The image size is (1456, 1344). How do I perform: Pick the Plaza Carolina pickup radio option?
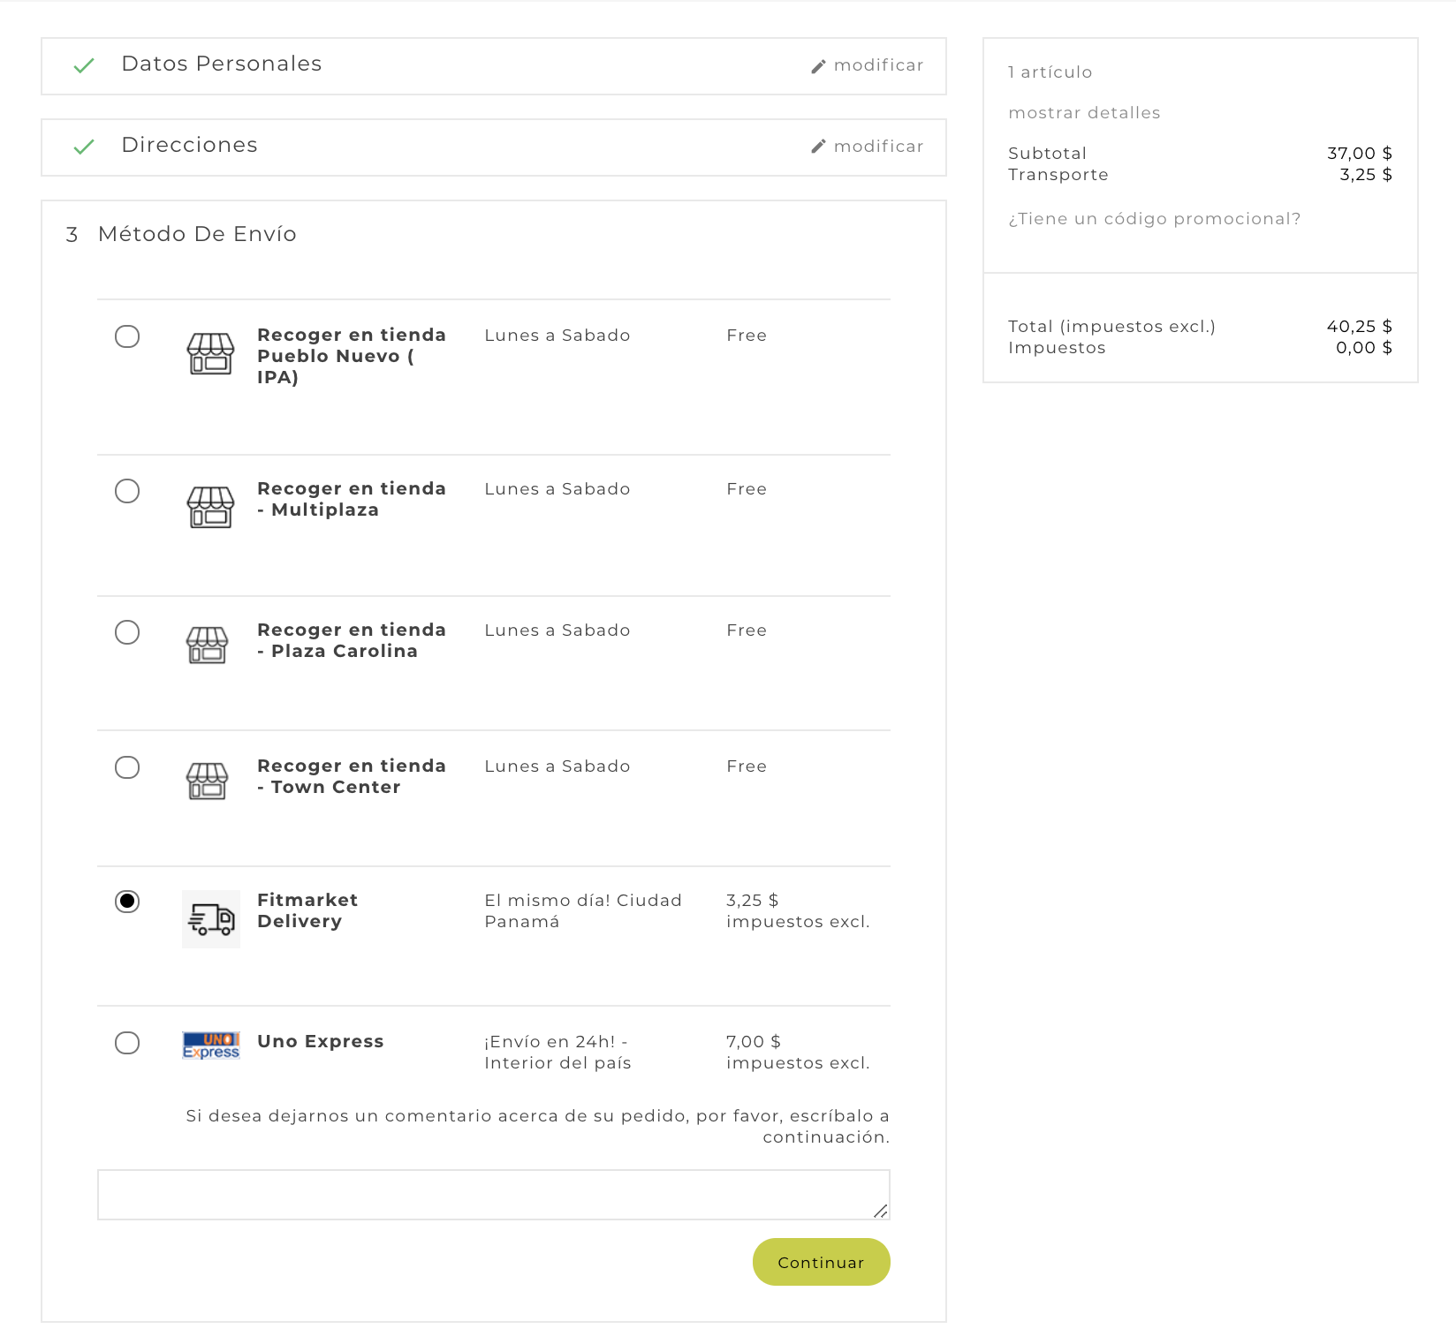click(x=127, y=632)
